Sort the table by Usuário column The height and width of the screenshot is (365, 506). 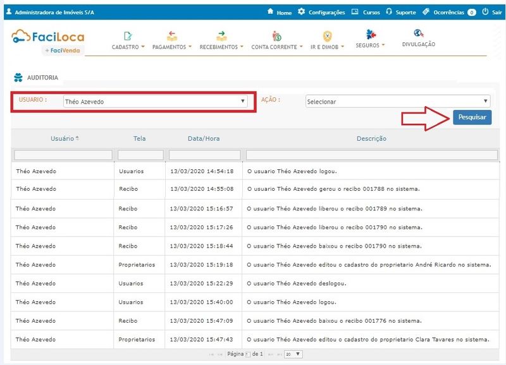point(62,138)
